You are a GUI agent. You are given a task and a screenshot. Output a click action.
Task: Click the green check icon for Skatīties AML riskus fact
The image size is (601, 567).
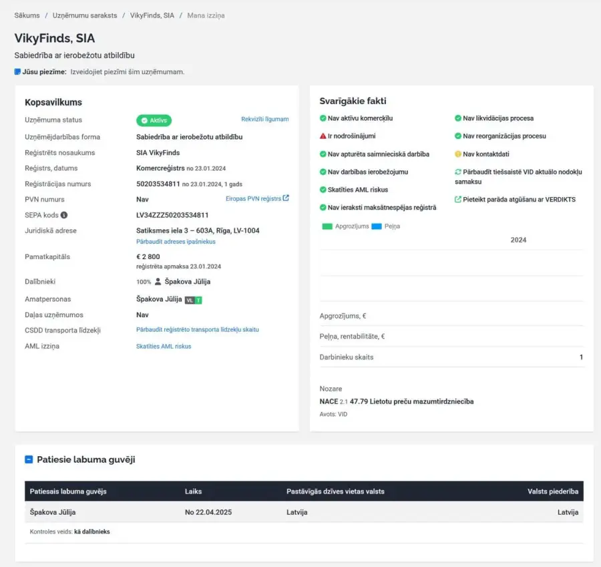tap(323, 190)
